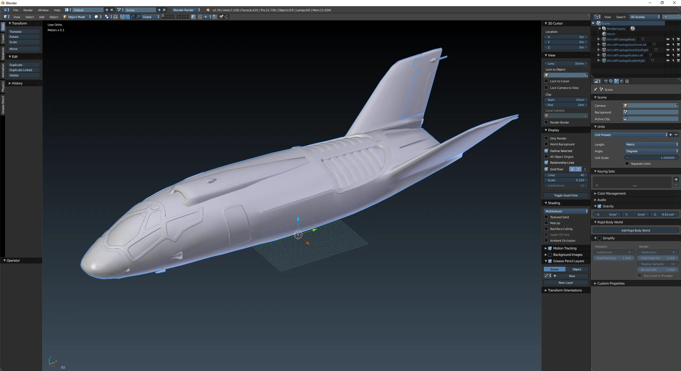The height and width of the screenshot is (371, 681).
Task: Open the Texture properties checker icon
Action: pyautogui.click(x=627, y=81)
